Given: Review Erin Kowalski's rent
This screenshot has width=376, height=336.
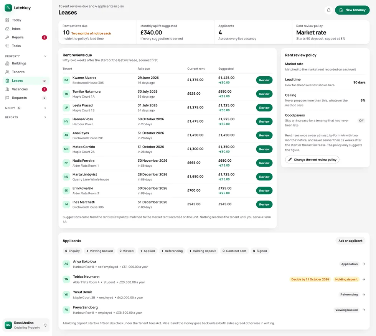Looking at the screenshot, I should [264, 191].
